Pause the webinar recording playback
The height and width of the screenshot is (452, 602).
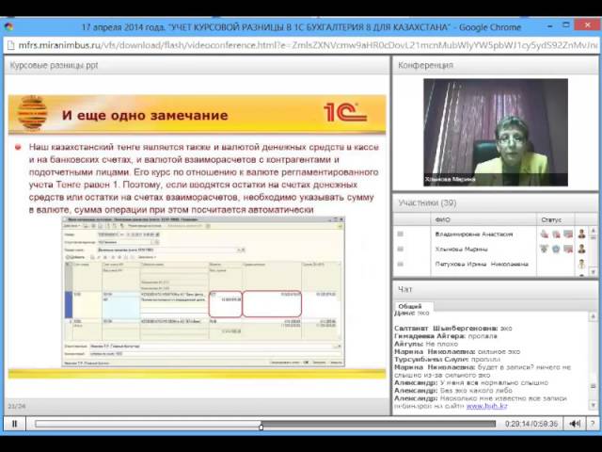click(15, 424)
